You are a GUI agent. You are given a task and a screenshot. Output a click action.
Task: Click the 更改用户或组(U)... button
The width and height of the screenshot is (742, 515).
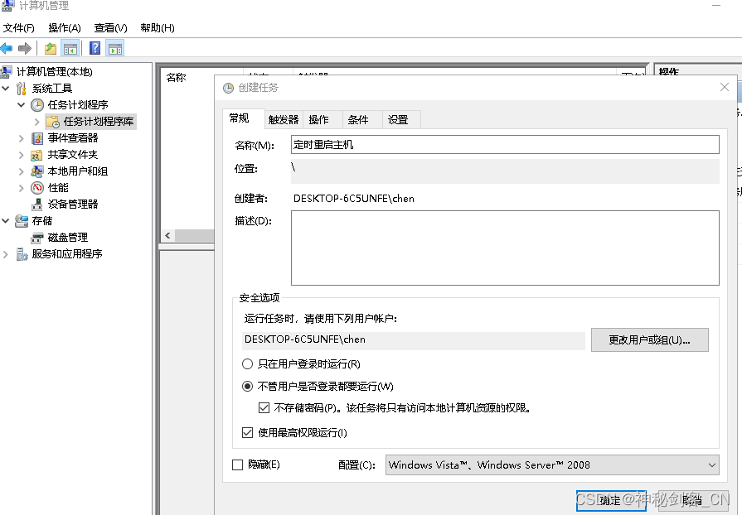click(x=650, y=339)
